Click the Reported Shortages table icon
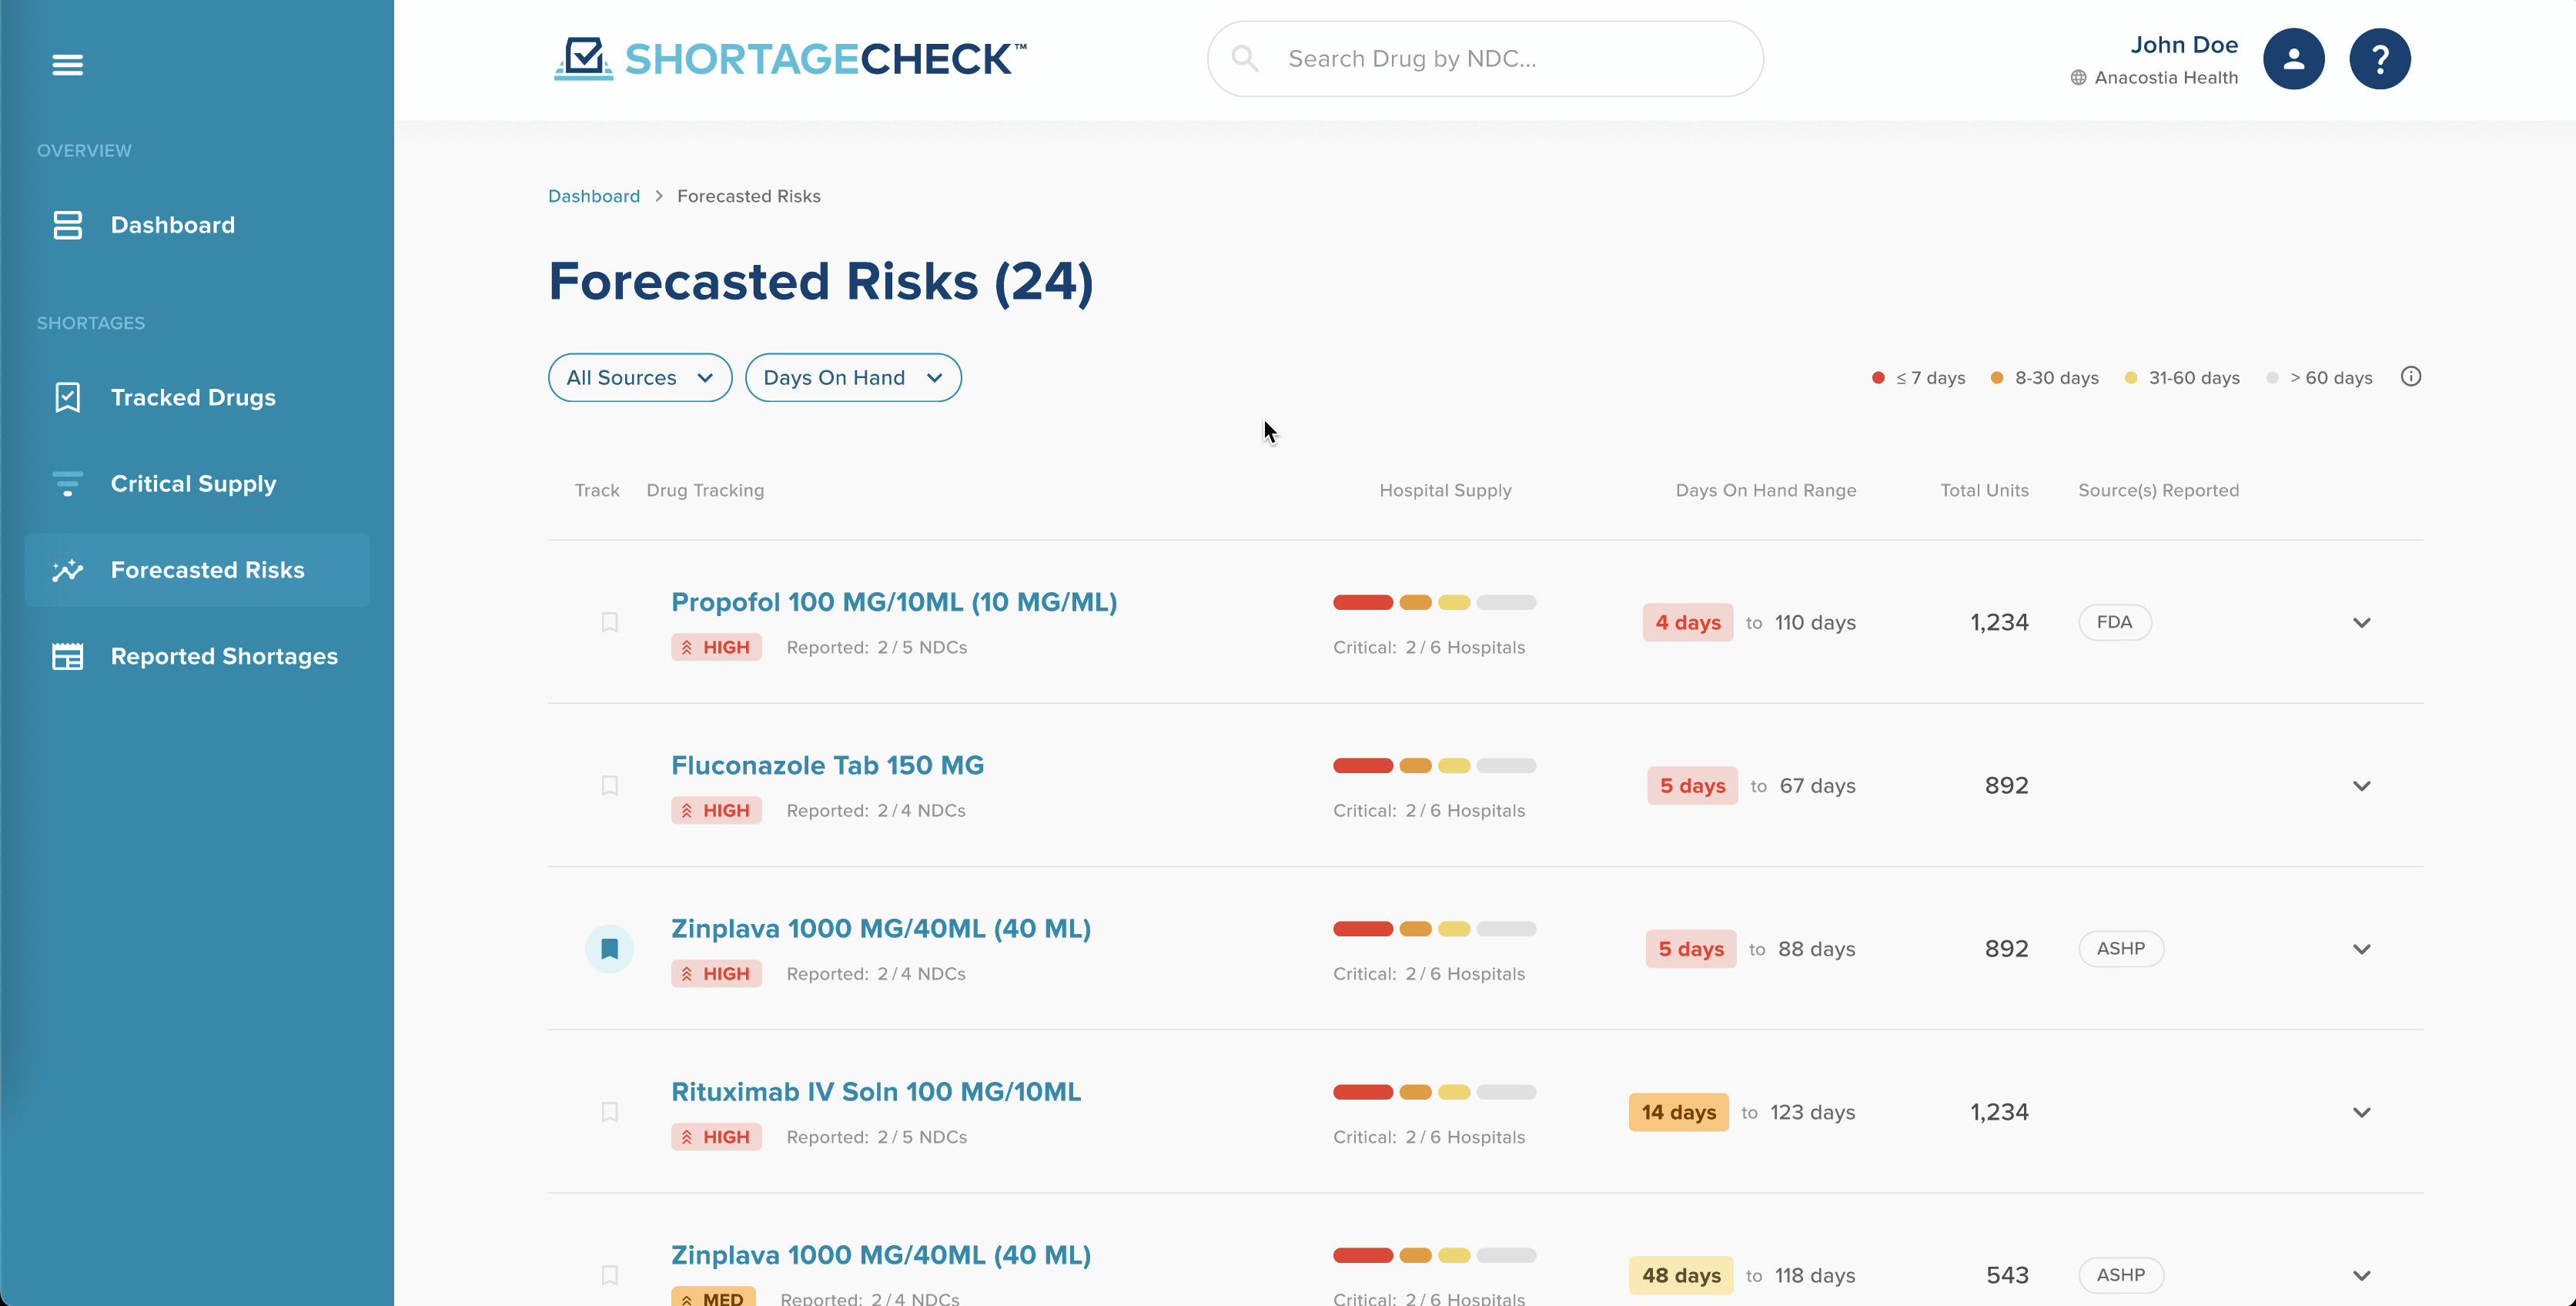2576x1306 pixels. tap(67, 656)
